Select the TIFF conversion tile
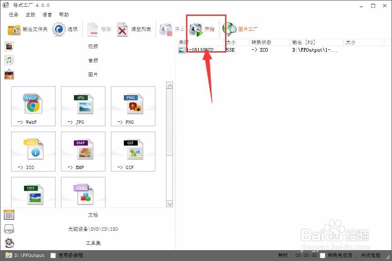392x261 pixels. pyautogui.click(x=33, y=192)
